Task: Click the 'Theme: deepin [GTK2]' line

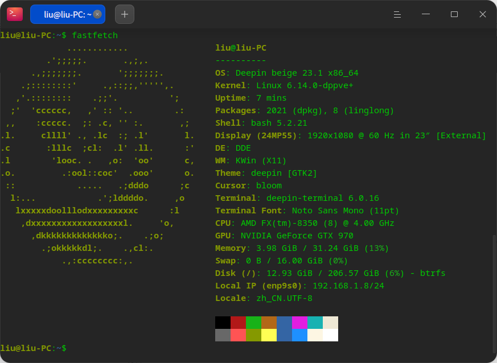Action: pos(266,173)
